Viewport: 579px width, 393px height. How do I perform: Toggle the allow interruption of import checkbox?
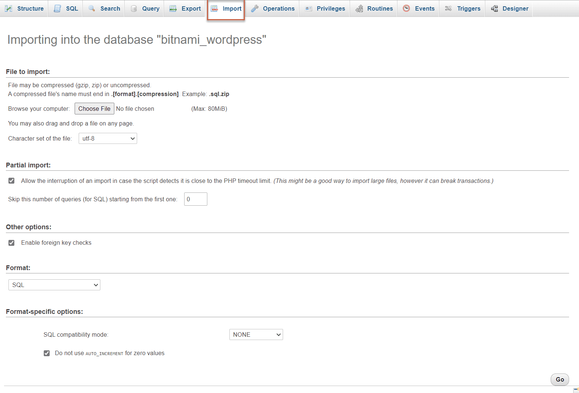[11, 181]
